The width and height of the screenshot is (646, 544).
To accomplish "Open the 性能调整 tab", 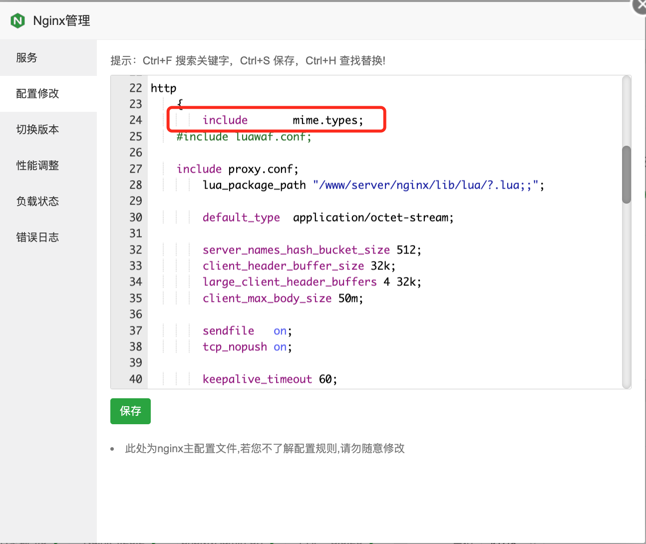I will (48, 166).
